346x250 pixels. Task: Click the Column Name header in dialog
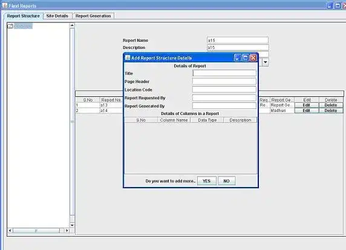pos(174,120)
